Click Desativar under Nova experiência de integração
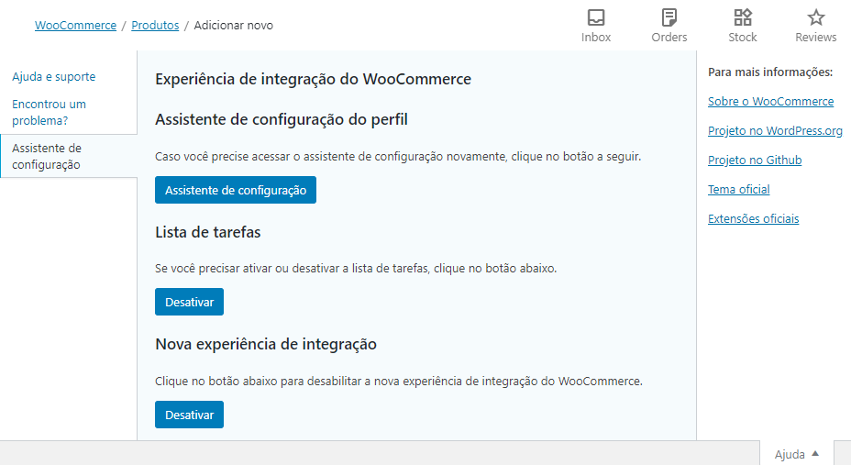Viewport: 851px width, 465px height. pos(190,415)
